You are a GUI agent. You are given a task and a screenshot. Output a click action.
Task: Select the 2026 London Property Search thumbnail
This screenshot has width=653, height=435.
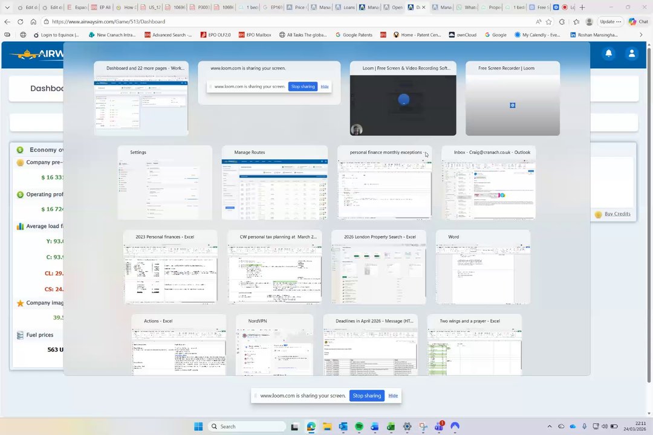378,267
